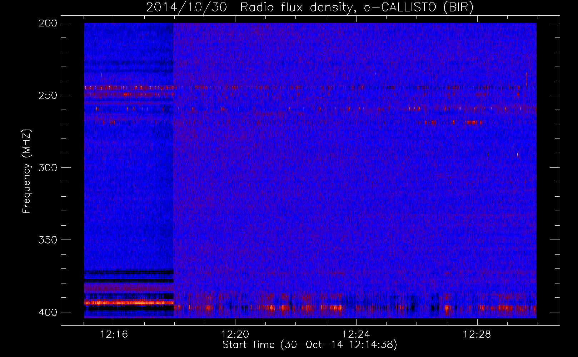Click the 12:16 time tick label
Viewport: 578px width, 357px height.
coord(114,335)
